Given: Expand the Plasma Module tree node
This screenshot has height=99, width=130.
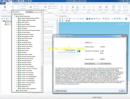Looking at the screenshot, I should (x=17, y=50).
